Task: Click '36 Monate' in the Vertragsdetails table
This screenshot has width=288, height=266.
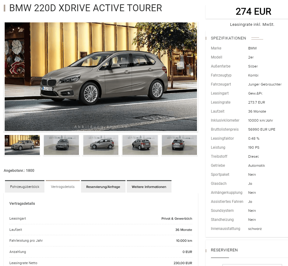Action: pyautogui.click(x=184, y=230)
